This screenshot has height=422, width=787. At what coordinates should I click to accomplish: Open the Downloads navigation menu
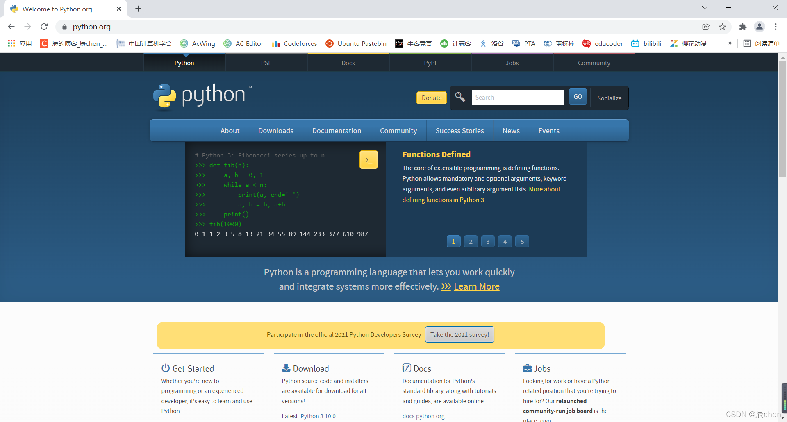click(x=276, y=131)
